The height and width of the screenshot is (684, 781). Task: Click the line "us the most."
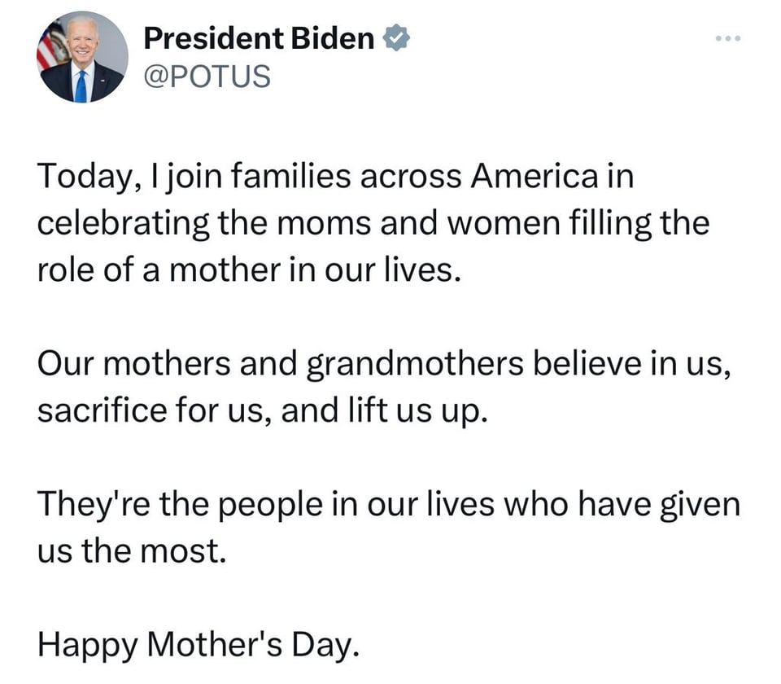coord(129,551)
